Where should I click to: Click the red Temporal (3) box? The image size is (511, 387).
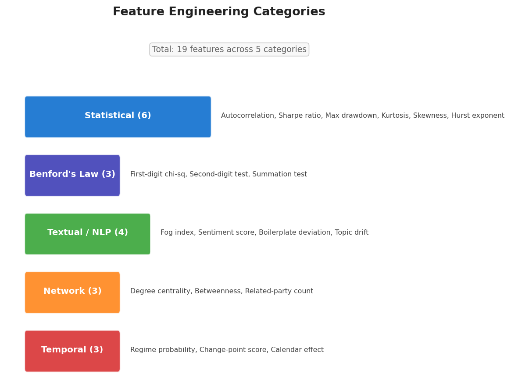pyautogui.click(x=72, y=351)
